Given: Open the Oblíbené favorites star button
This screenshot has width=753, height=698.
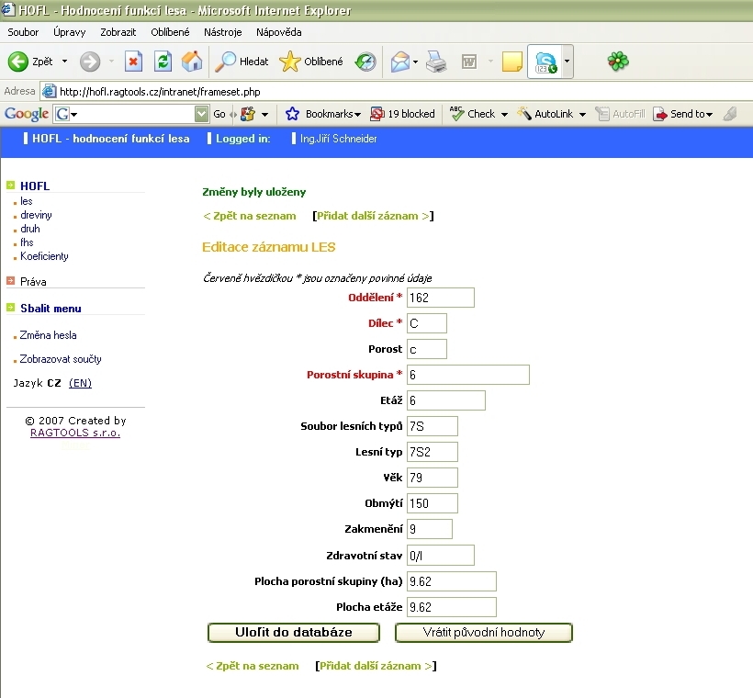Looking at the screenshot, I should coord(311,62).
